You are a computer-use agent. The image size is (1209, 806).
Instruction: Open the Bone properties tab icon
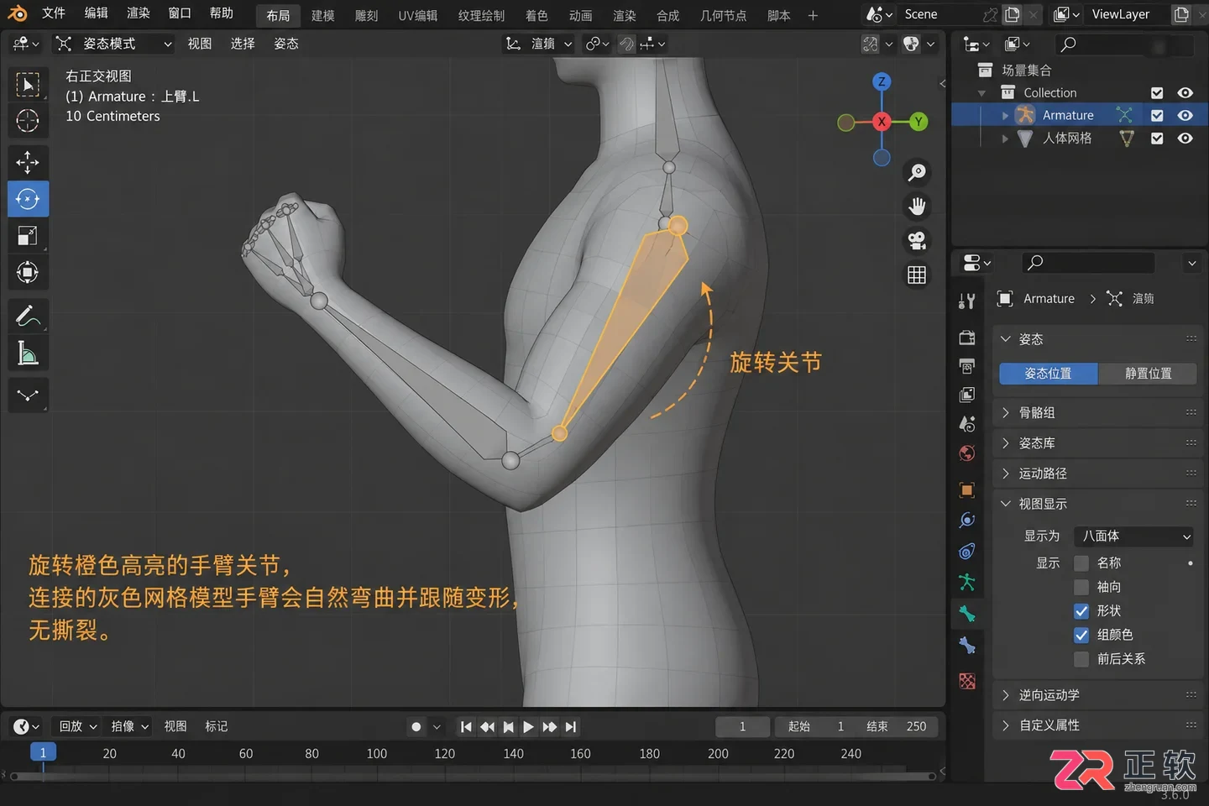pyautogui.click(x=967, y=614)
